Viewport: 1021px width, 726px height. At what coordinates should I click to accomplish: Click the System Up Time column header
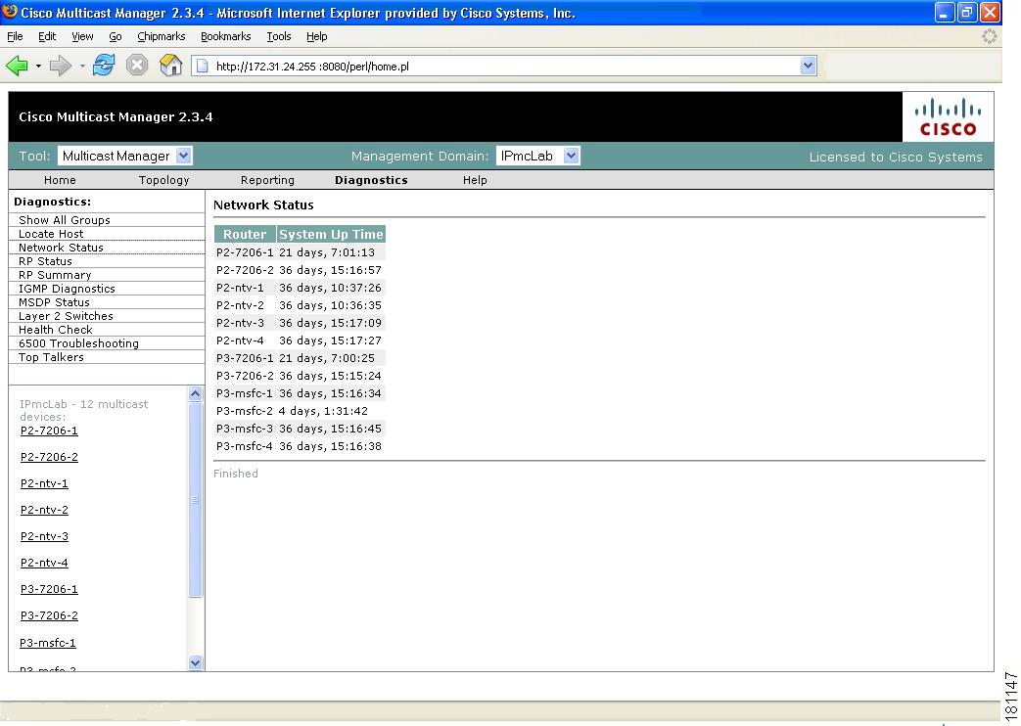(331, 235)
